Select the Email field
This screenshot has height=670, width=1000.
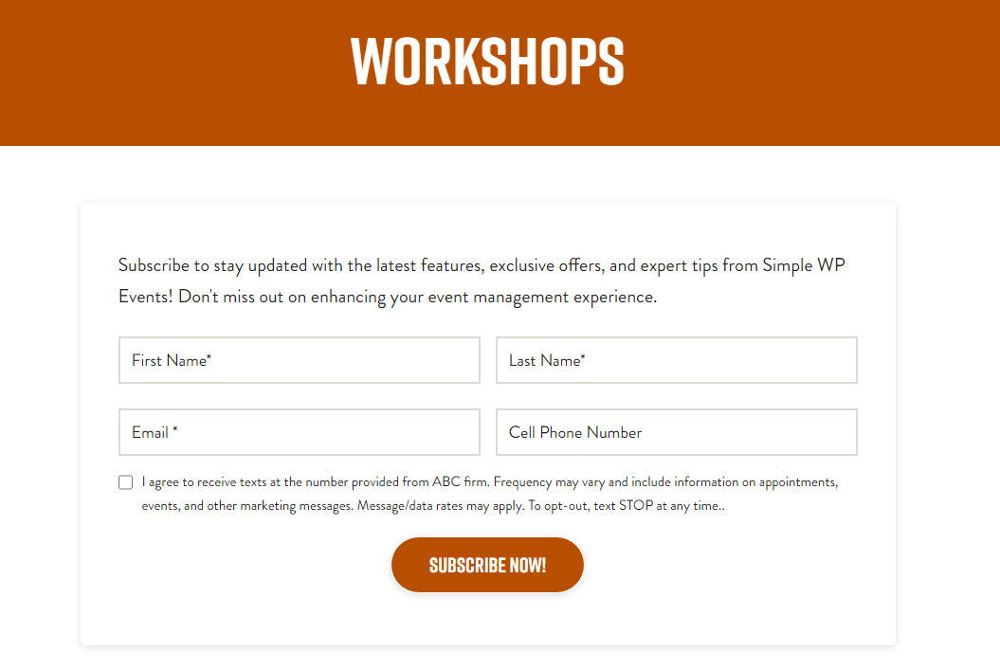pos(300,432)
